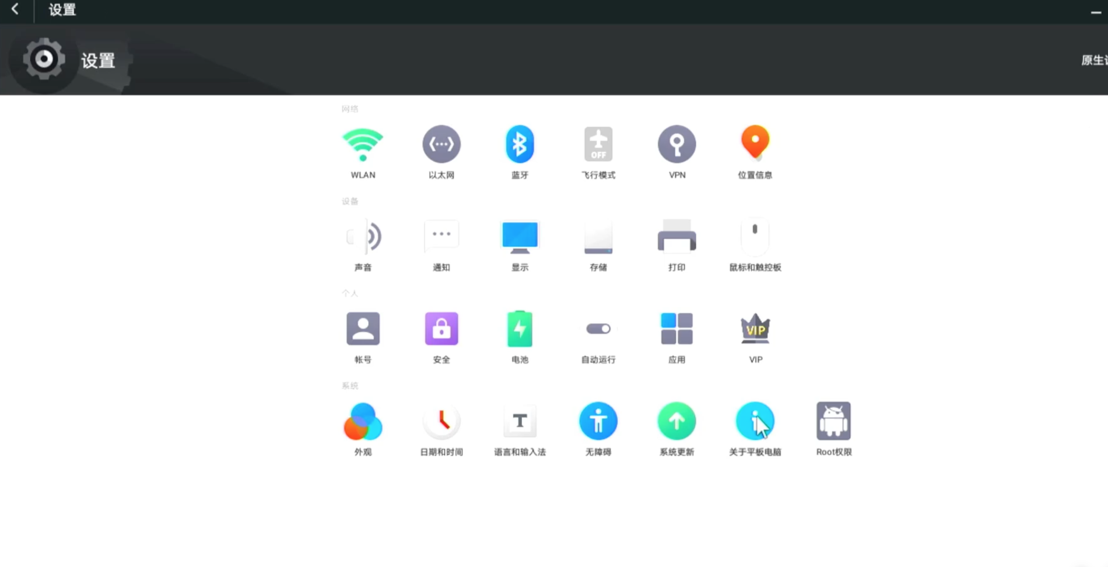The width and height of the screenshot is (1108, 567).
Task: Open the VIP crown icon
Action: coord(755,328)
